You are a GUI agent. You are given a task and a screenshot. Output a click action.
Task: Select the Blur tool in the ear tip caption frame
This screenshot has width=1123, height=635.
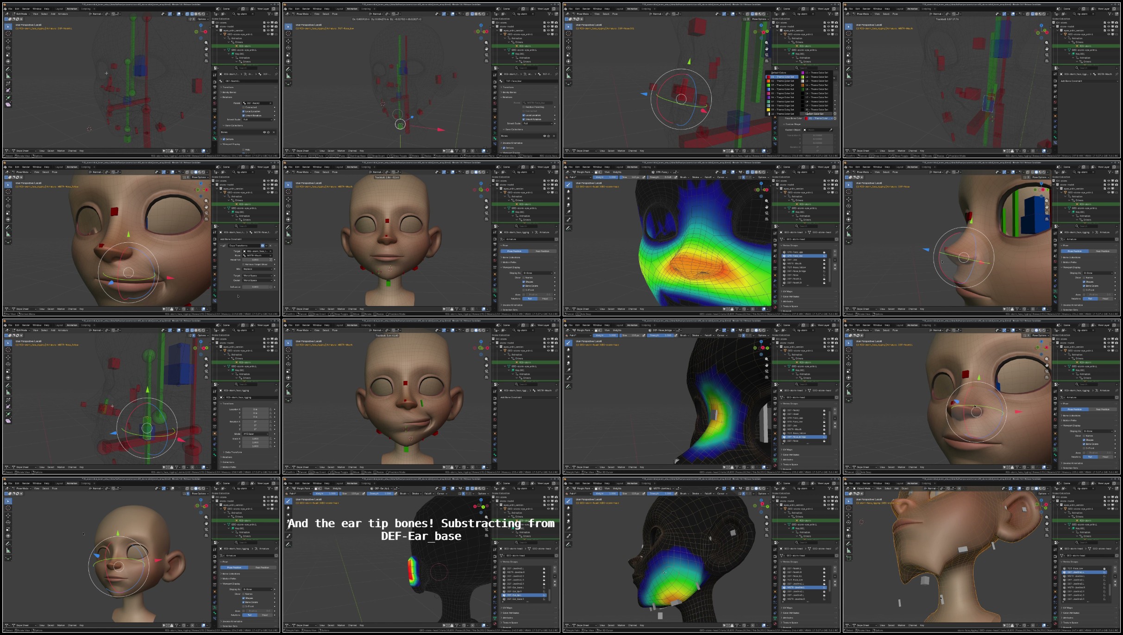pos(288,508)
